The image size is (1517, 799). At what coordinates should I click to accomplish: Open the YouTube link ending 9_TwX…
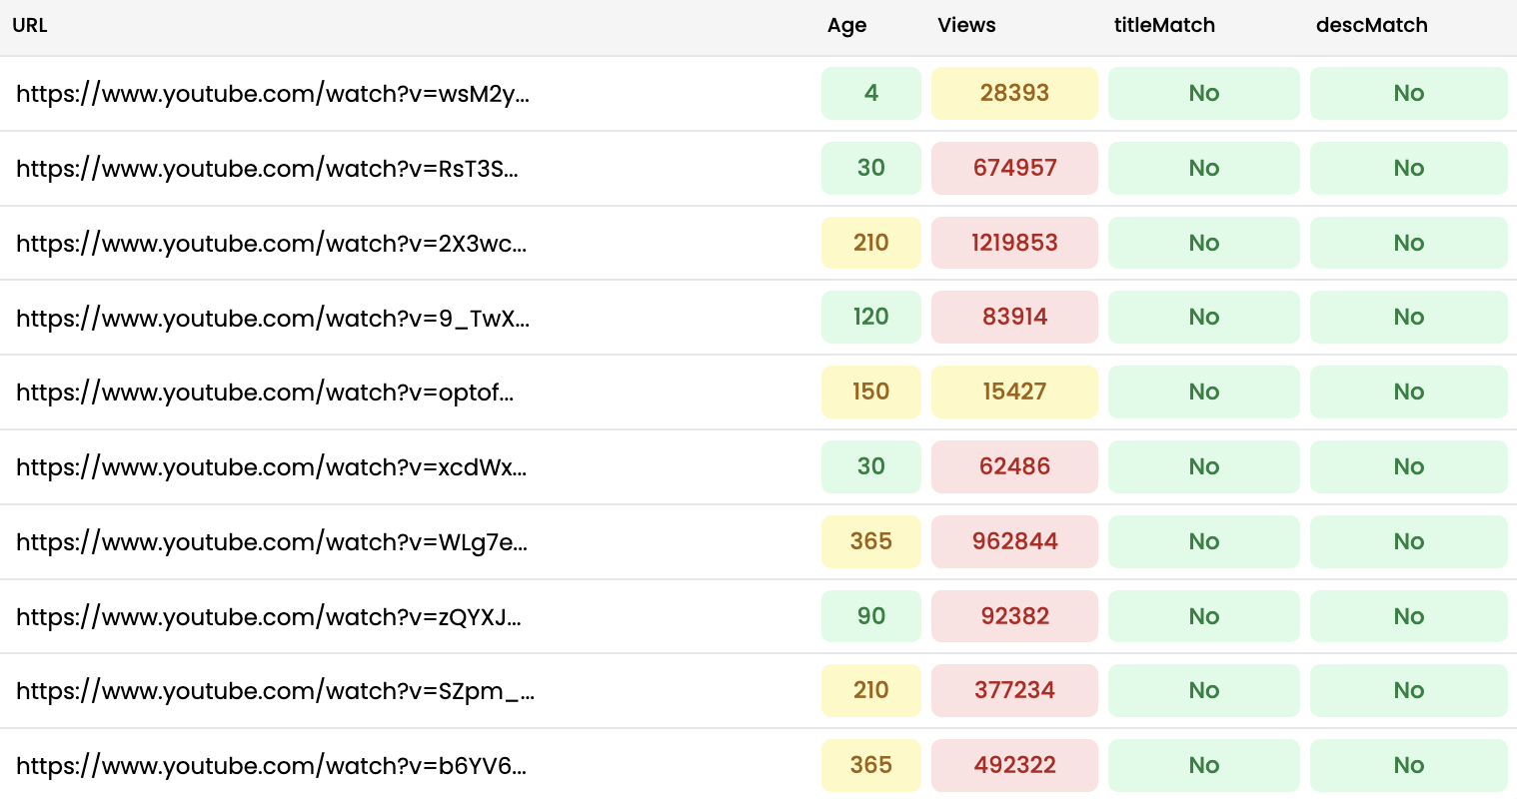(x=273, y=318)
